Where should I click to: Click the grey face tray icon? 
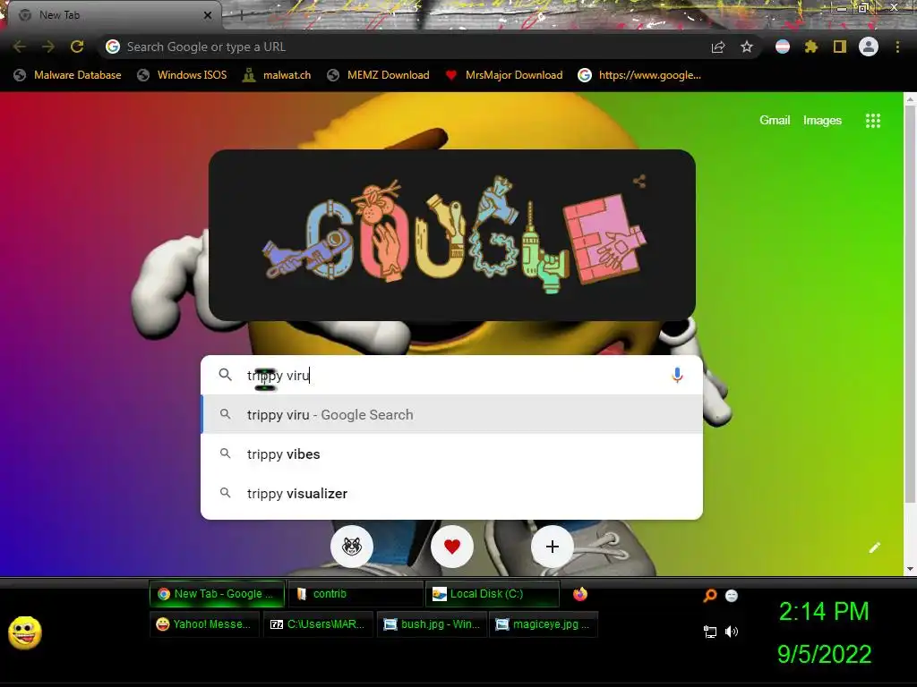coord(732,595)
